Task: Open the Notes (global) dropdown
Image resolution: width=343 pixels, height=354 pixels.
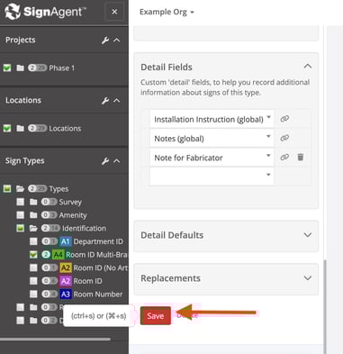Action: (x=212, y=139)
